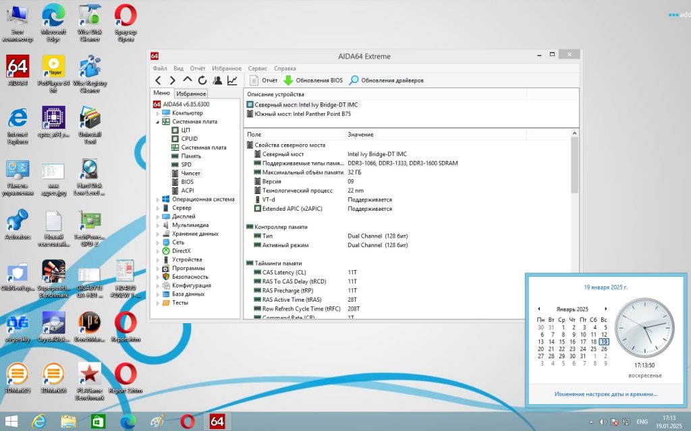Go forward with the AIDA64 forward arrow

pyautogui.click(x=173, y=81)
